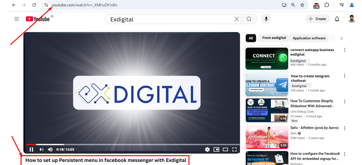Toggle theater mode

pyautogui.click(x=225, y=149)
